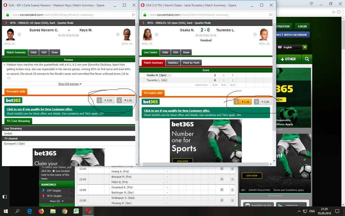Open Draw tab in Suarez Navarro window
345x216 pixels.
point(55,52)
